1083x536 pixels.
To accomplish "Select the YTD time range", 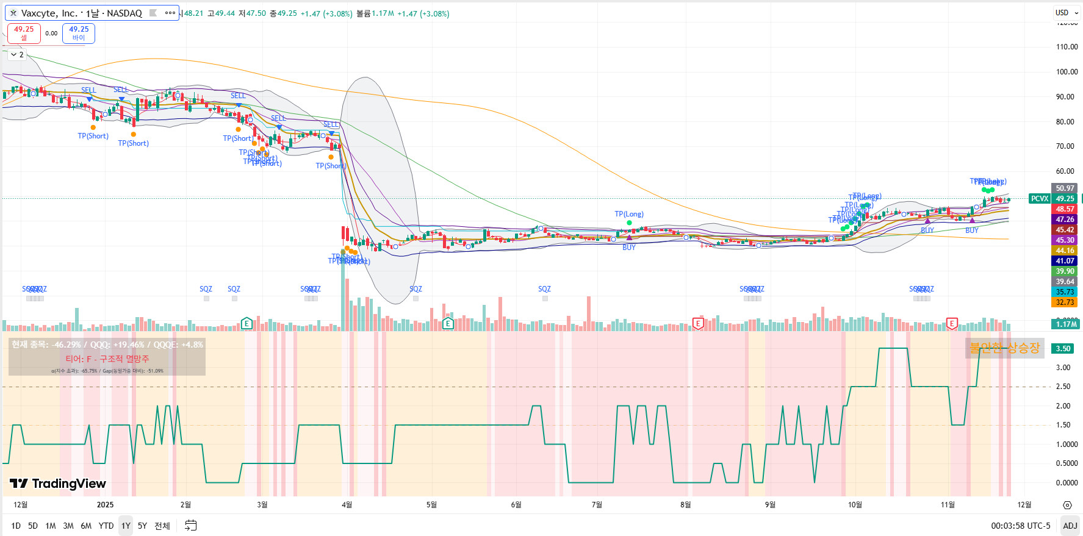I will (106, 526).
